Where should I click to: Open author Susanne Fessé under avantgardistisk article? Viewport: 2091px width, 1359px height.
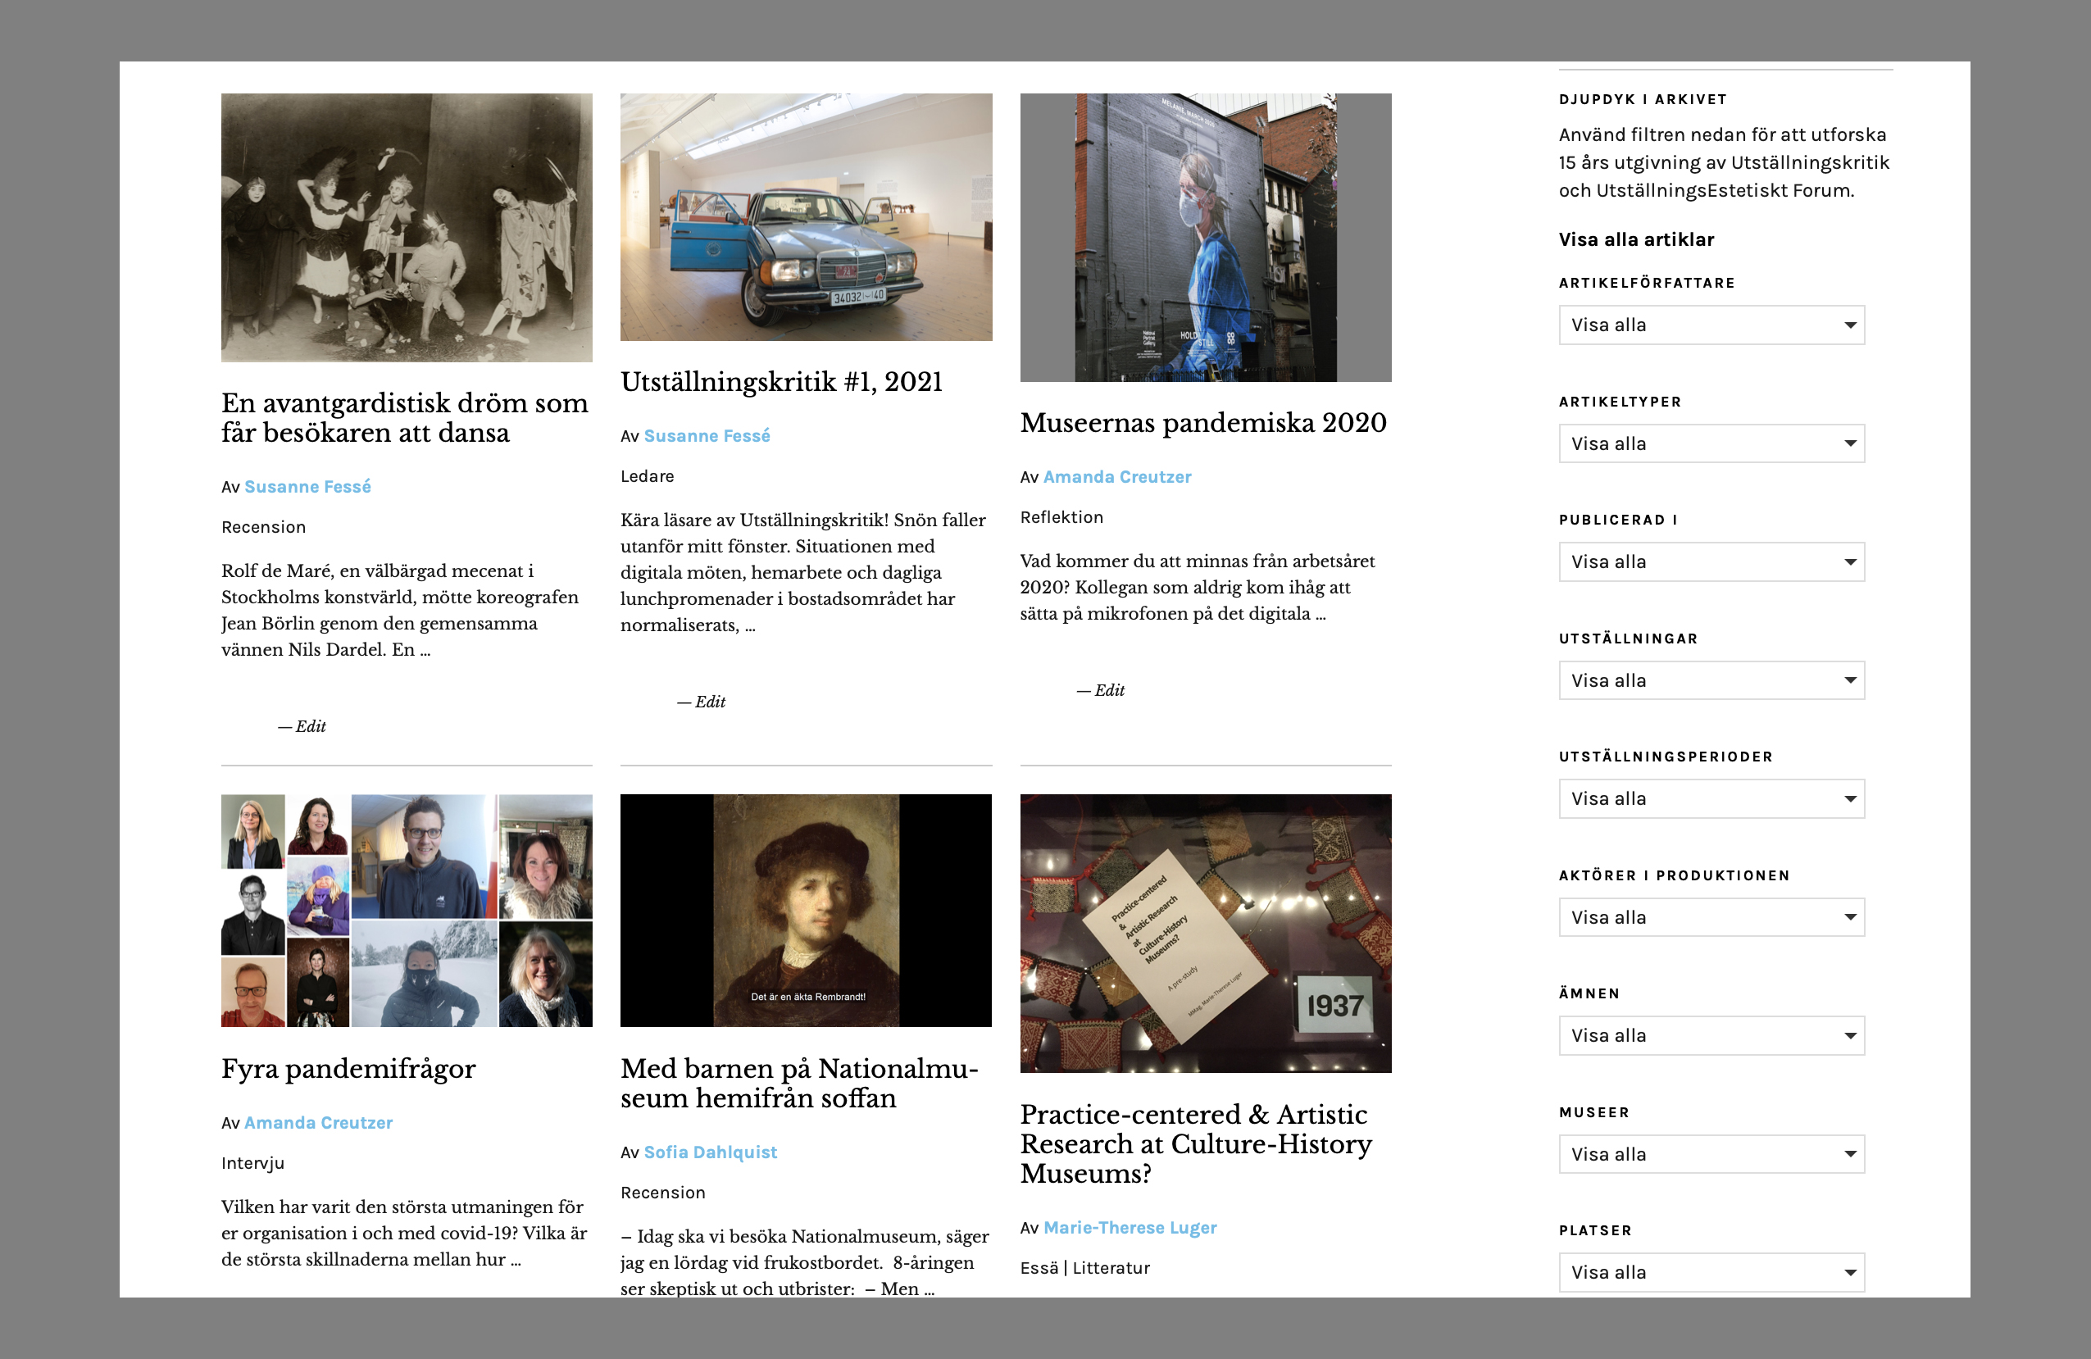click(307, 487)
